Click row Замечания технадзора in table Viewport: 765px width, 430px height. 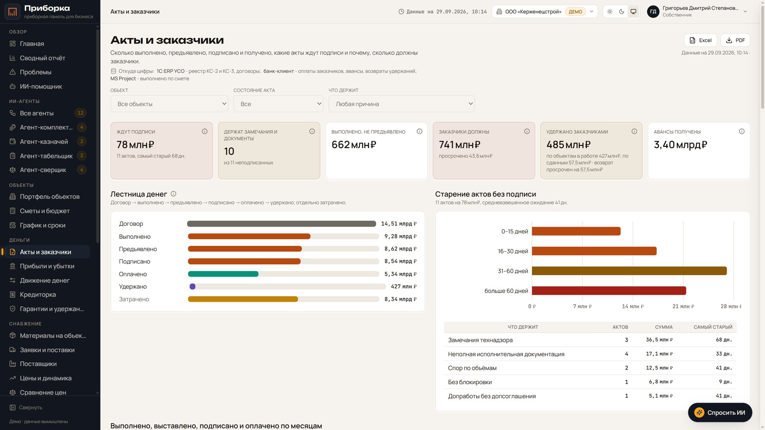(x=590, y=340)
